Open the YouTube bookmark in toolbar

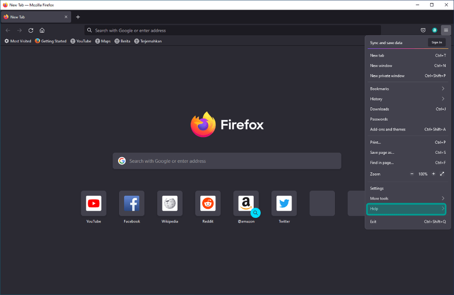(x=81, y=41)
